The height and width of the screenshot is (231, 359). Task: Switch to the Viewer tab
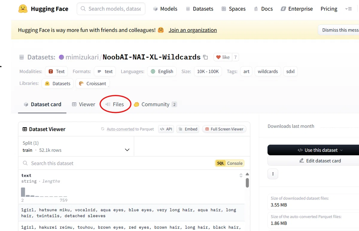pos(83,104)
